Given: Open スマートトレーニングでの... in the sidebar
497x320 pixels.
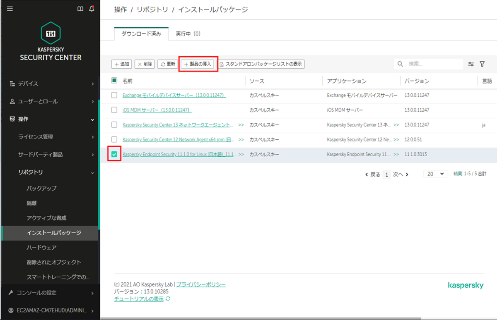Looking at the screenshot, I should click(58, 277).
